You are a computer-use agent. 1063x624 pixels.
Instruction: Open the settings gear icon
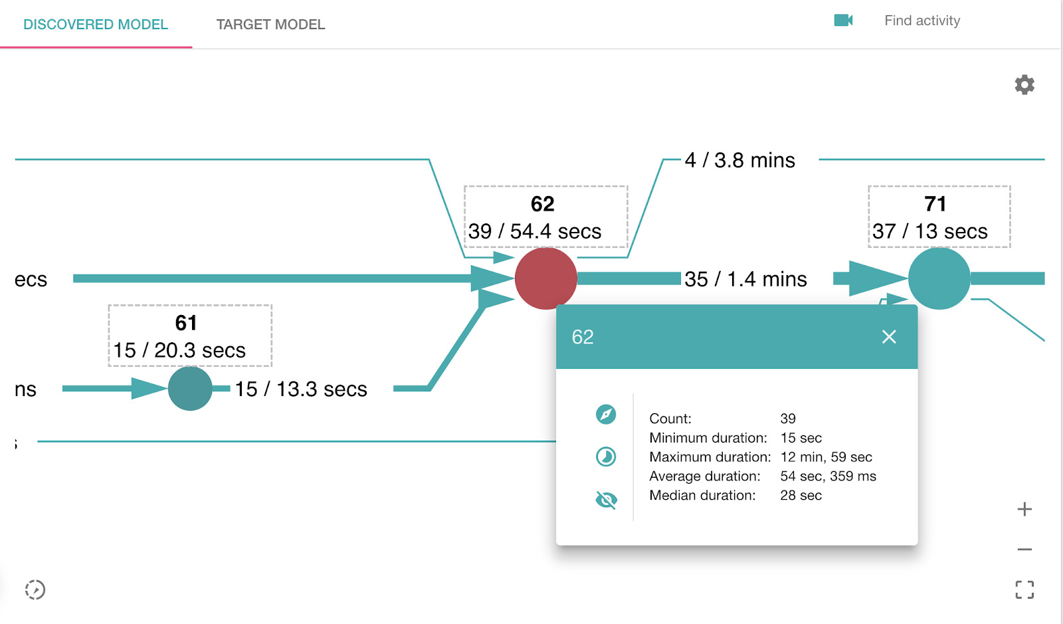pos(1024,84)
